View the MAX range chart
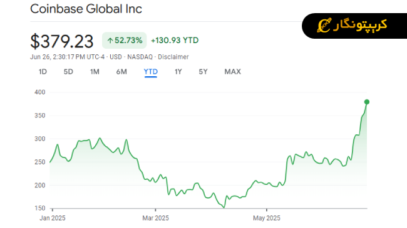The width and height of the screenshot is (407, 228). (232, 72)
